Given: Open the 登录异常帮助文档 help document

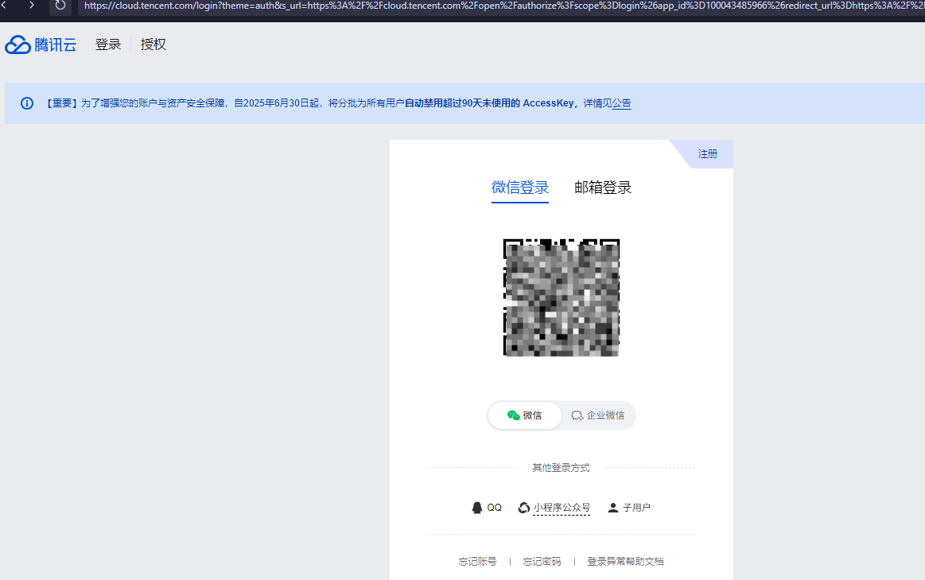Looking at the screenshot, I should [x=626, y=560].
